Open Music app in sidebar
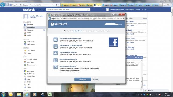 28,79
